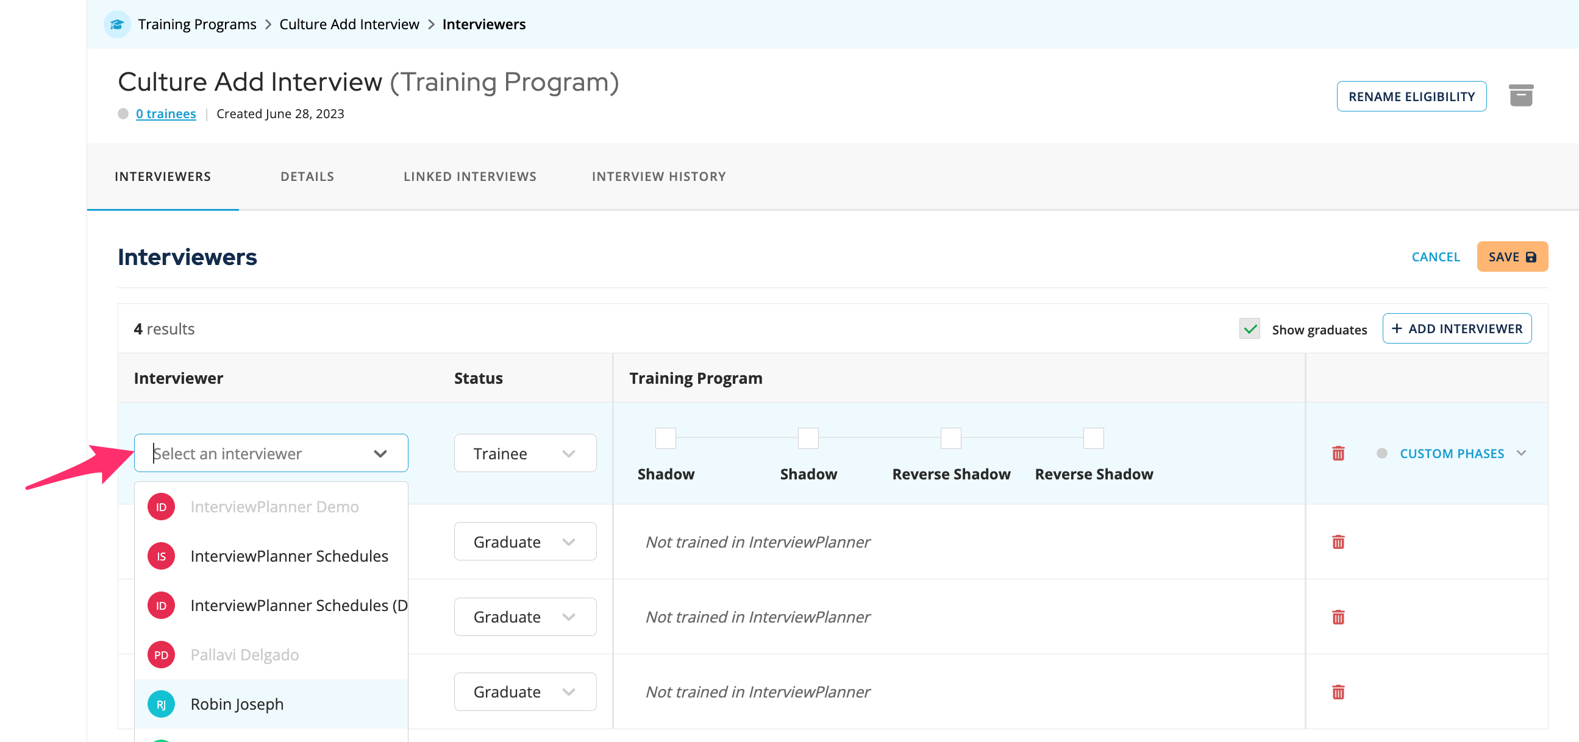Check the second Shadow phase box

tap(808, 438)
